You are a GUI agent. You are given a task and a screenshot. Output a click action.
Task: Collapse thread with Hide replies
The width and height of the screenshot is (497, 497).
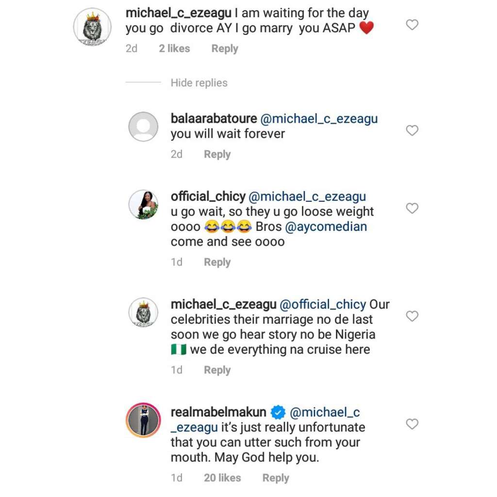tap(199, 83)
